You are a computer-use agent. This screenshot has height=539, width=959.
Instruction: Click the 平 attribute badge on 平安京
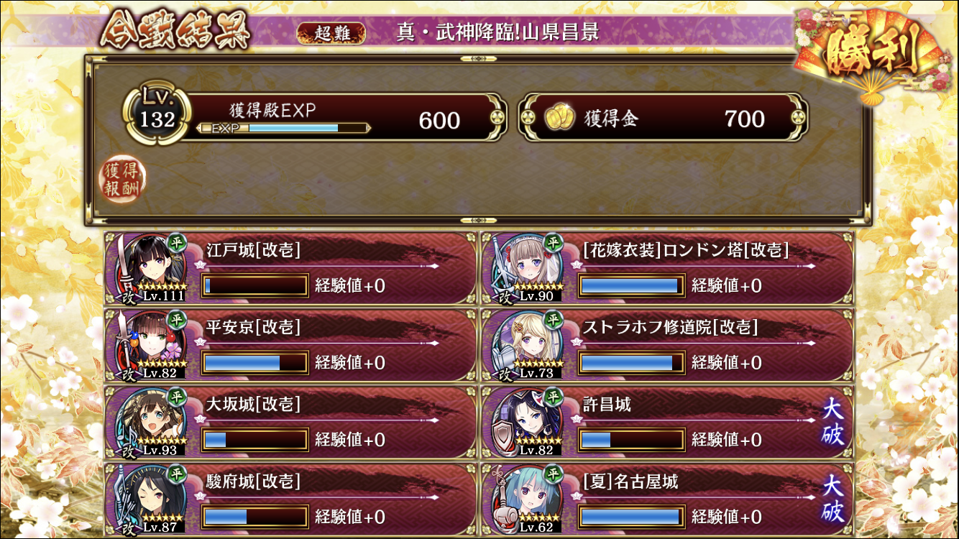pos(177,319)
